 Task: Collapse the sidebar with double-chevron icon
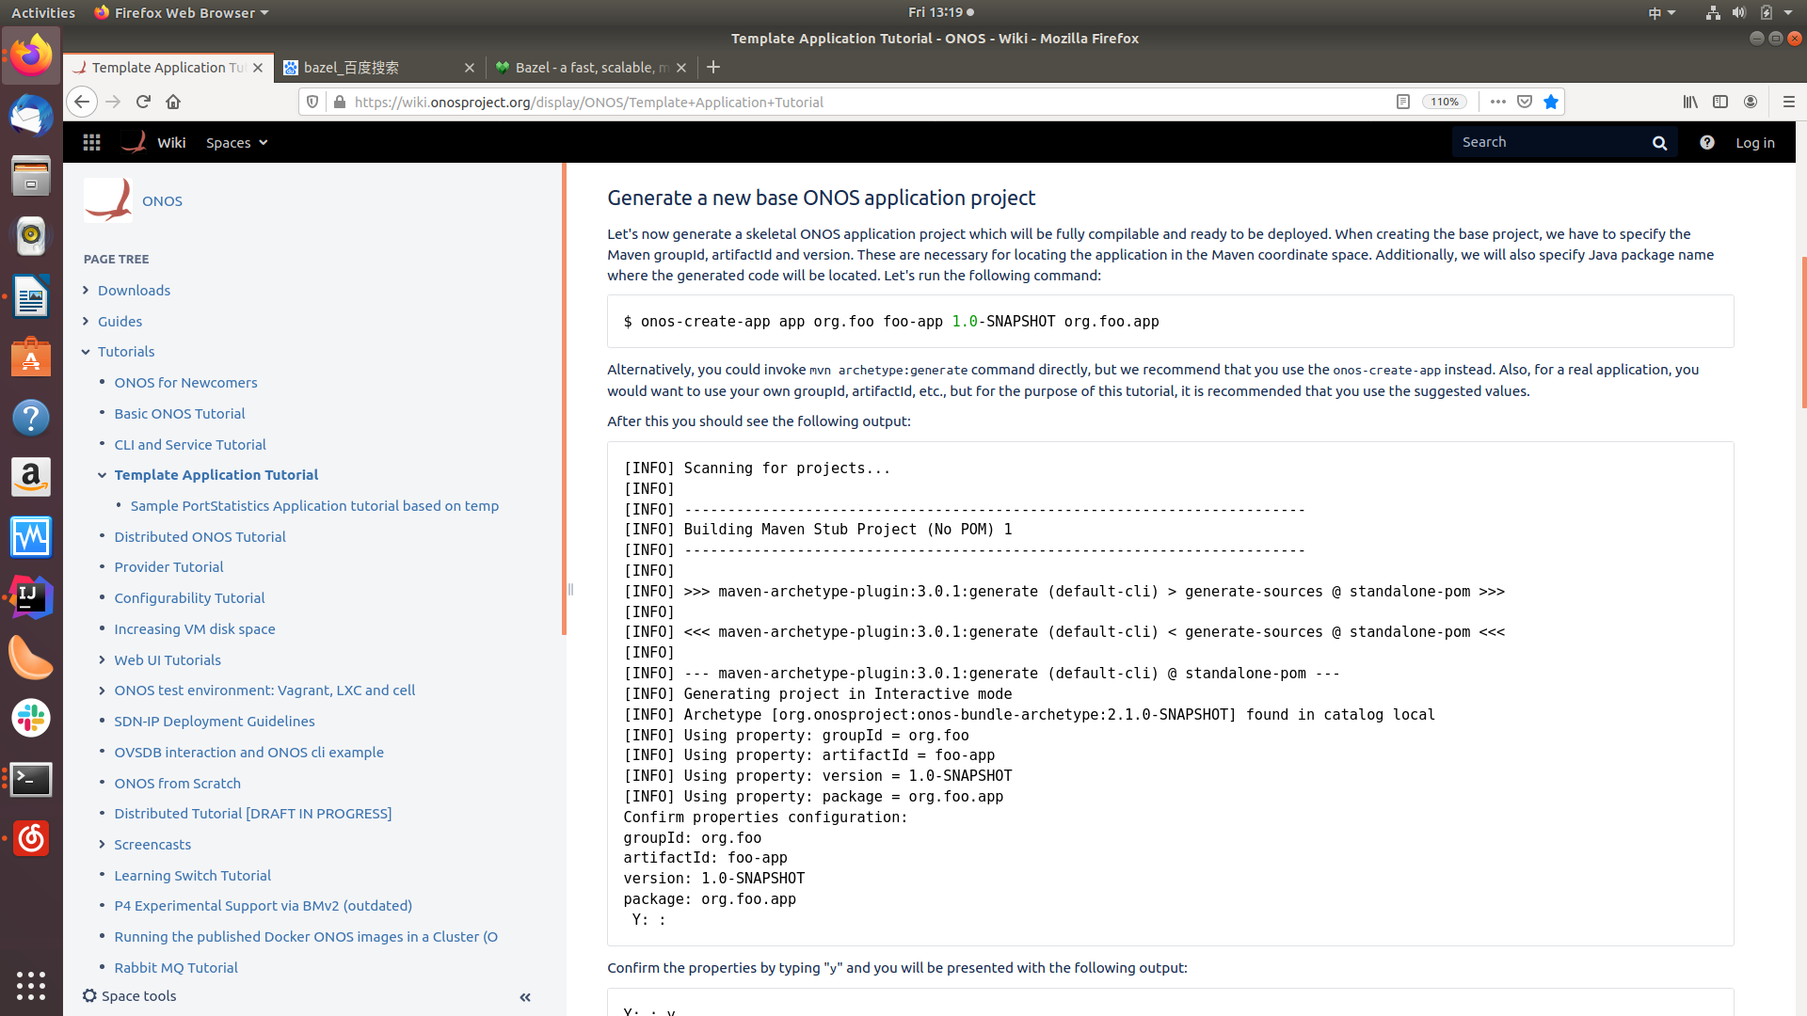(525, 997)
